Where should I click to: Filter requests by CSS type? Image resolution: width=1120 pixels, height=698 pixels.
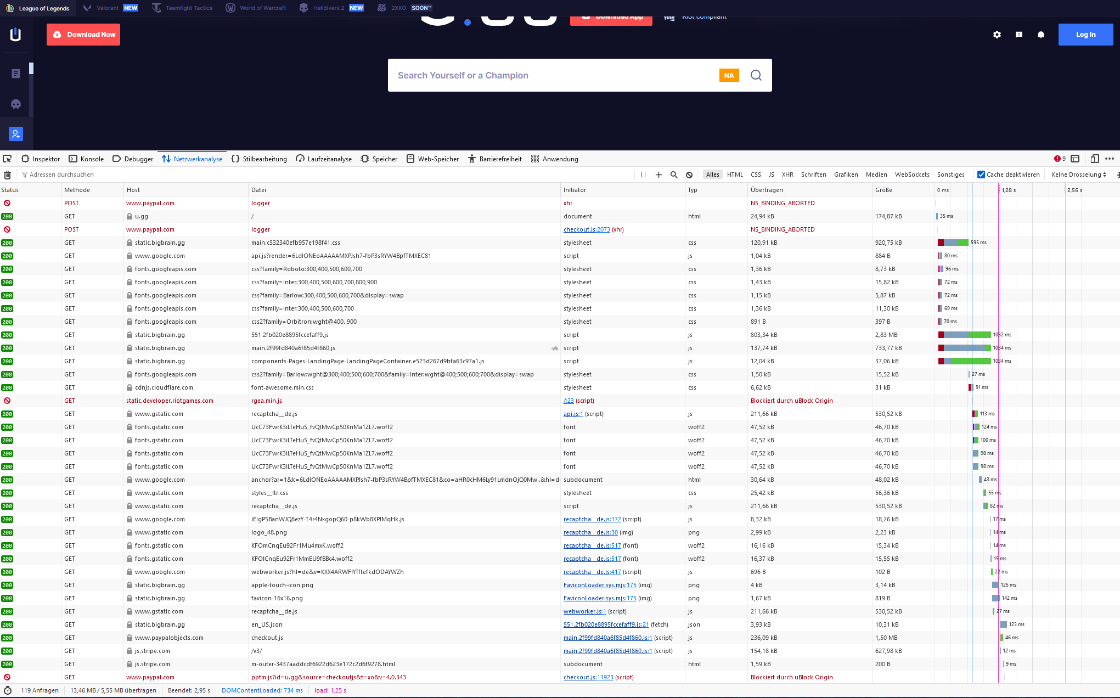[x=756, y=174]
